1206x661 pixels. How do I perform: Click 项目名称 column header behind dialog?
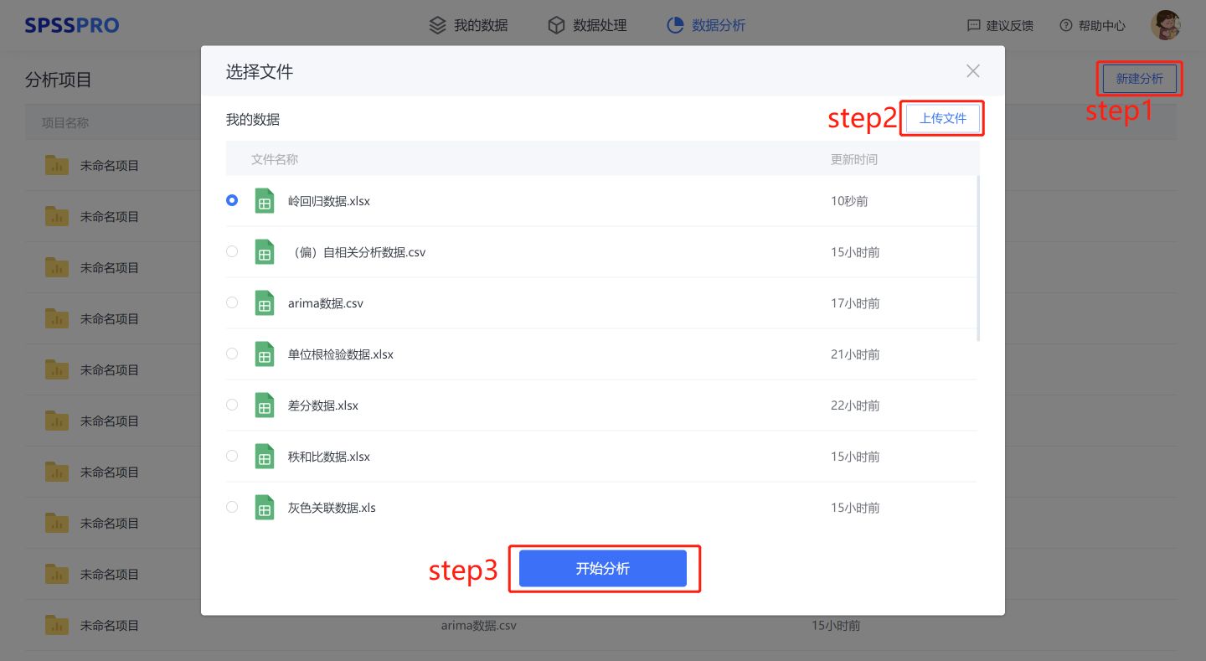pyautogui.click(x=65, y=123)
